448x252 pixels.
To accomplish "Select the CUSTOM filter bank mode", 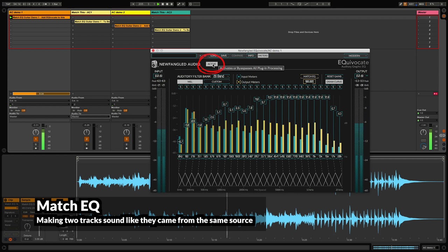I will click(216, 82).
